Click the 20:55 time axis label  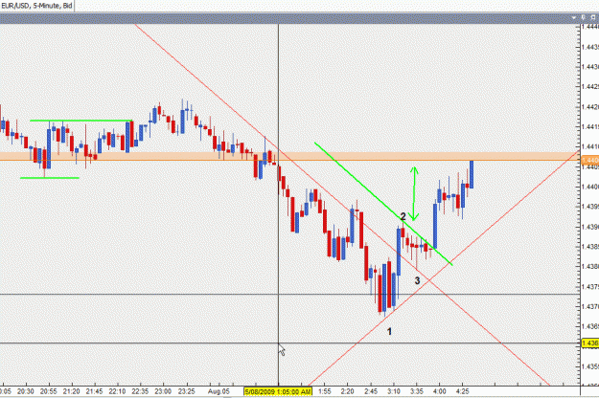49,391
